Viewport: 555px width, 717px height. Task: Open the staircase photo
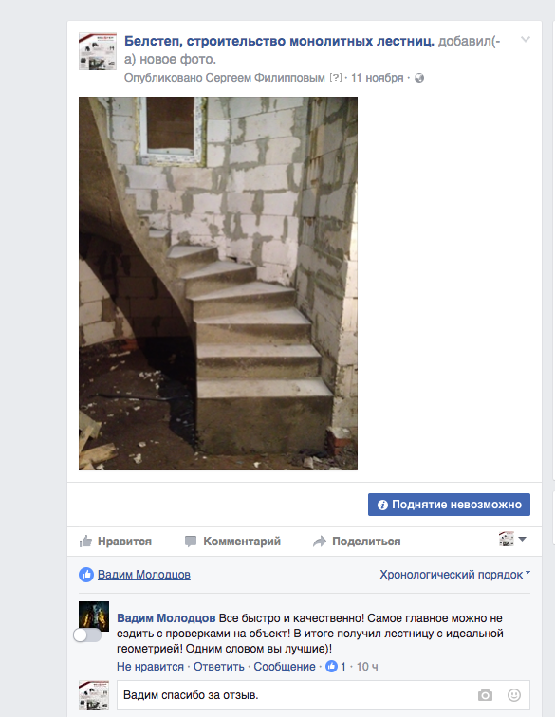pos(218,284)
